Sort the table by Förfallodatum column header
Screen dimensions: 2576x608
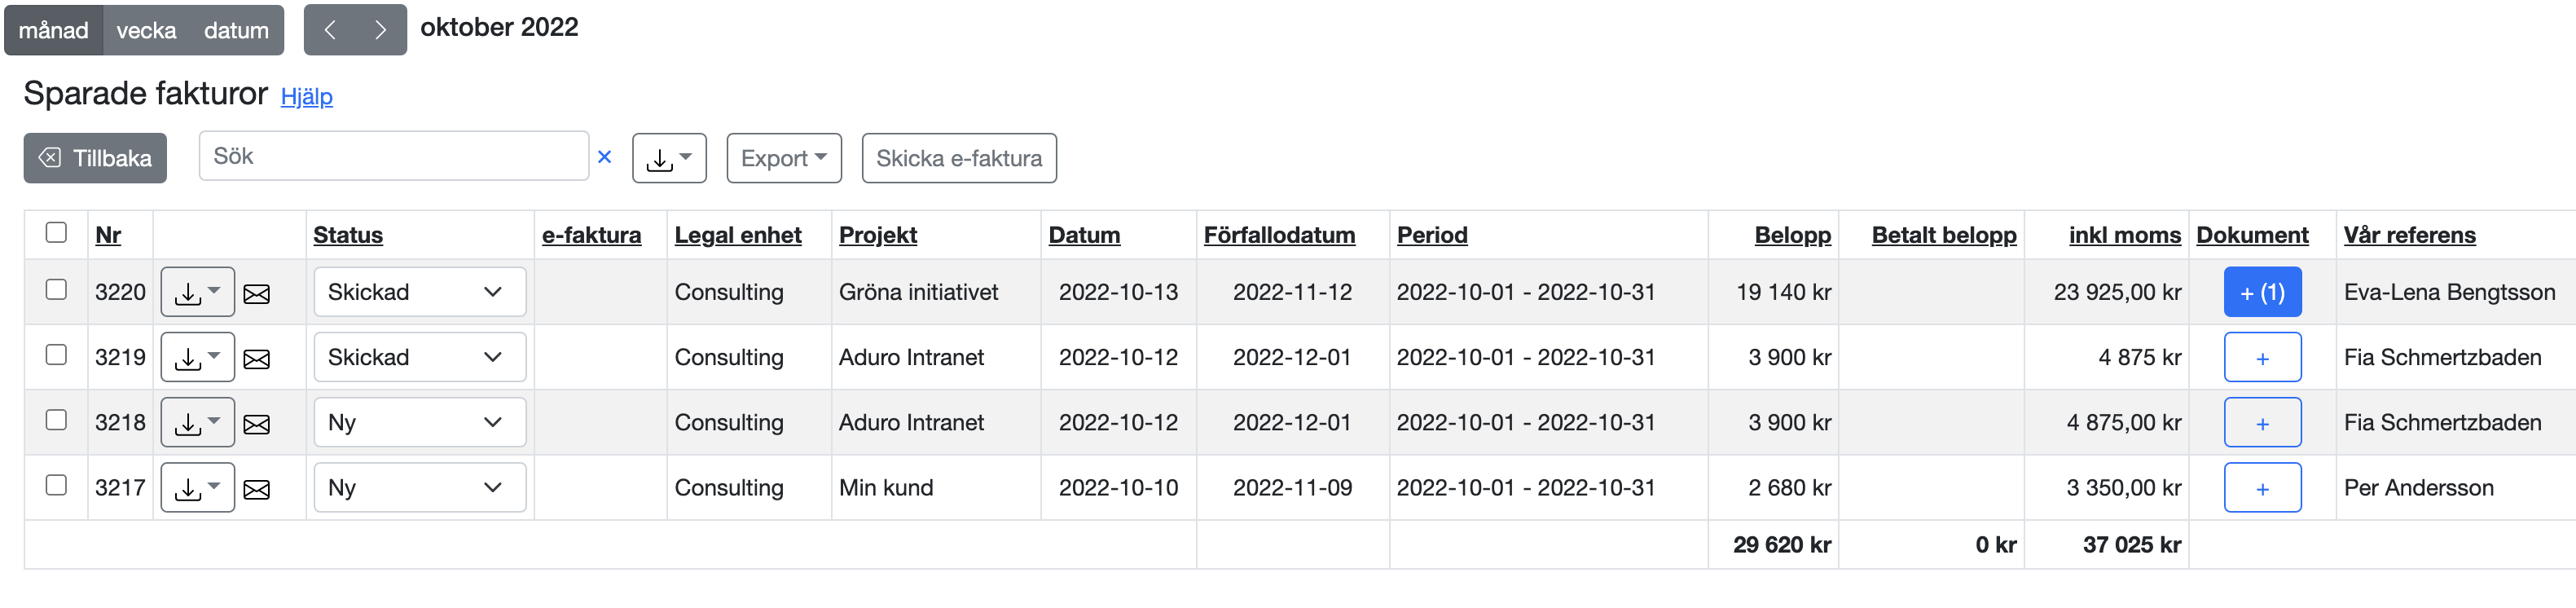(1279, 236)
